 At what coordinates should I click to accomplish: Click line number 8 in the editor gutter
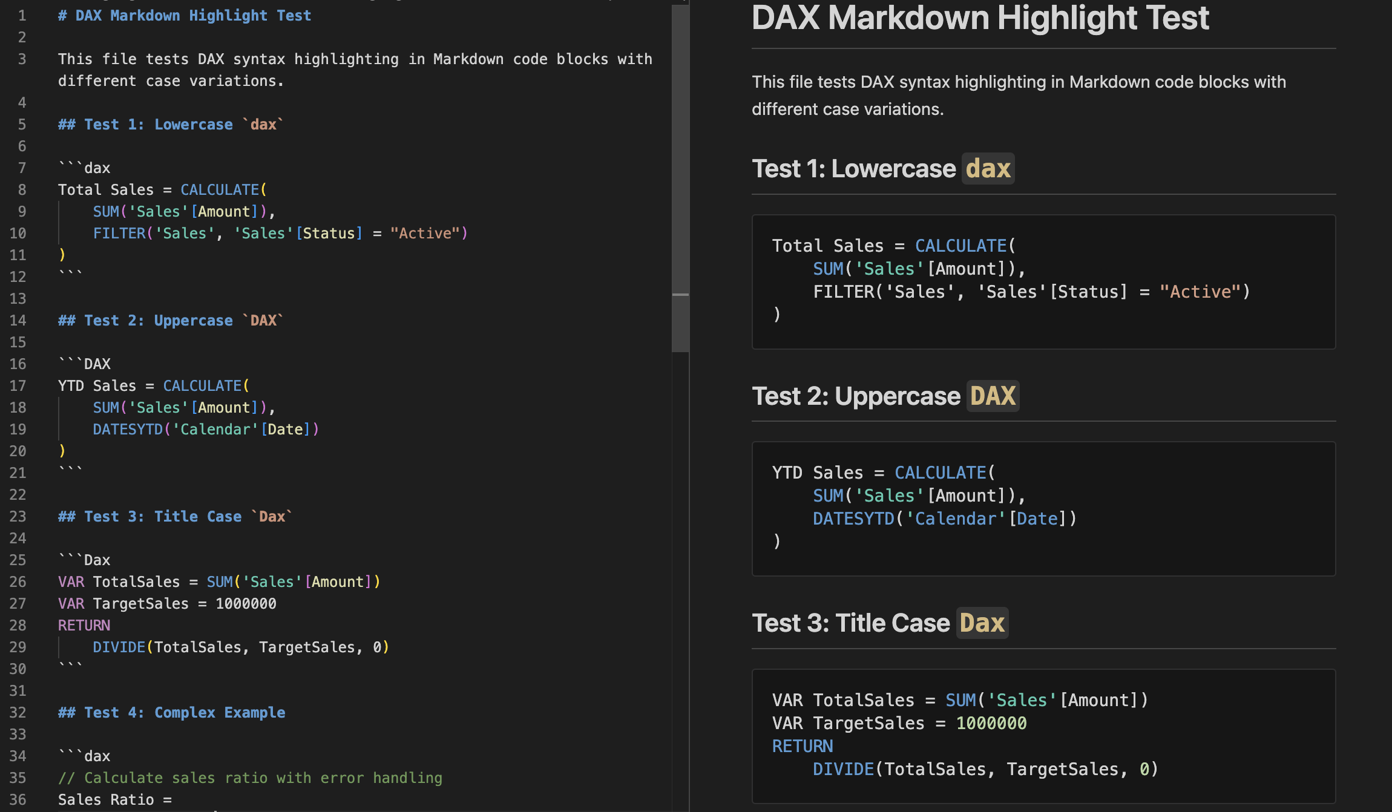click(x=21, y=189)
